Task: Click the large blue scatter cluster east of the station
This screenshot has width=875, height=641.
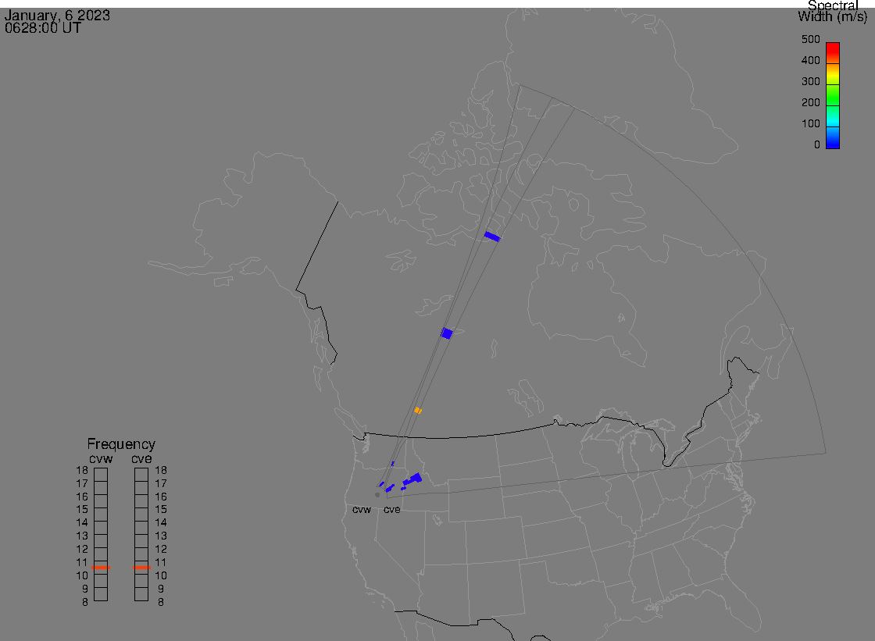Action: point(413,479)
